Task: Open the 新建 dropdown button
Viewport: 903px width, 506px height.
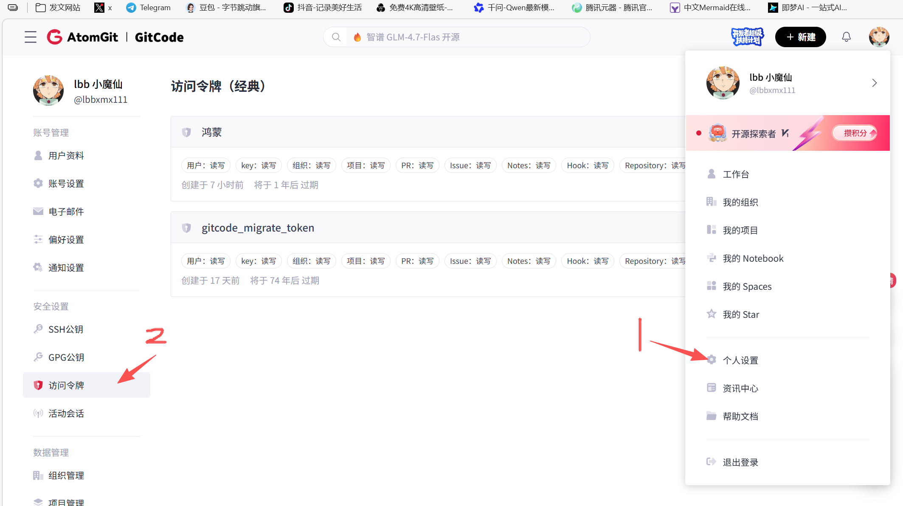Action: click(x=800, y=37)
